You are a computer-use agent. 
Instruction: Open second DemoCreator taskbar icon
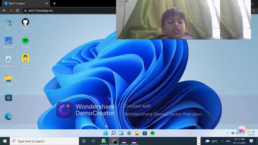(134, 141)
